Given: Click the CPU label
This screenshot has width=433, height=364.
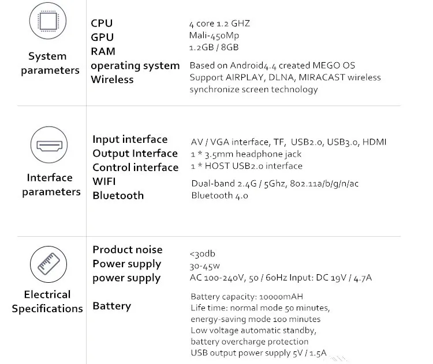Looking at the screenshot, I should click(x=102, y=23).
